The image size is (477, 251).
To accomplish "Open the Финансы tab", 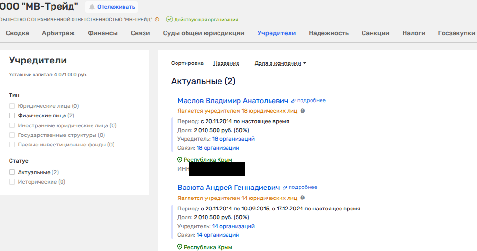I will 103,33.
